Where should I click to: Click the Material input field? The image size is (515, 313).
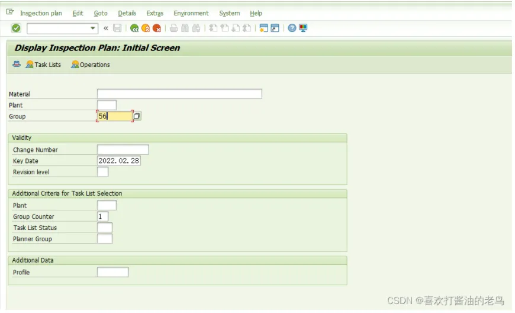click(x=179, y=94)
